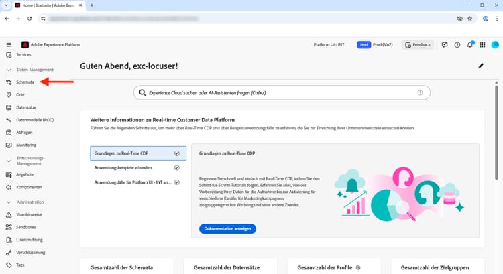Click the Lizenznutzung icon
The height and width of the screenshot is (274, 503).
pyautogui.click(x=9, y=240)
